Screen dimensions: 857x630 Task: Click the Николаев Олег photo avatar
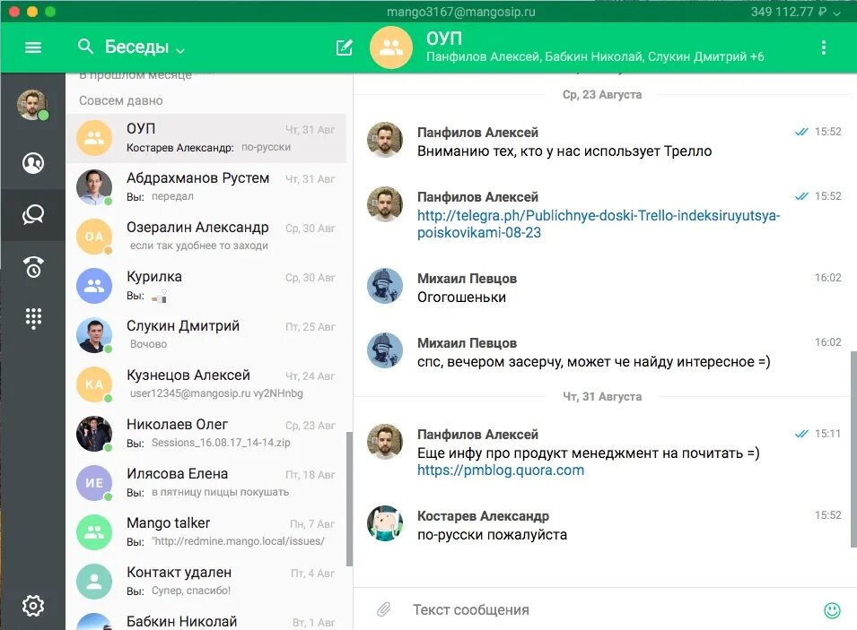[94, 434]
